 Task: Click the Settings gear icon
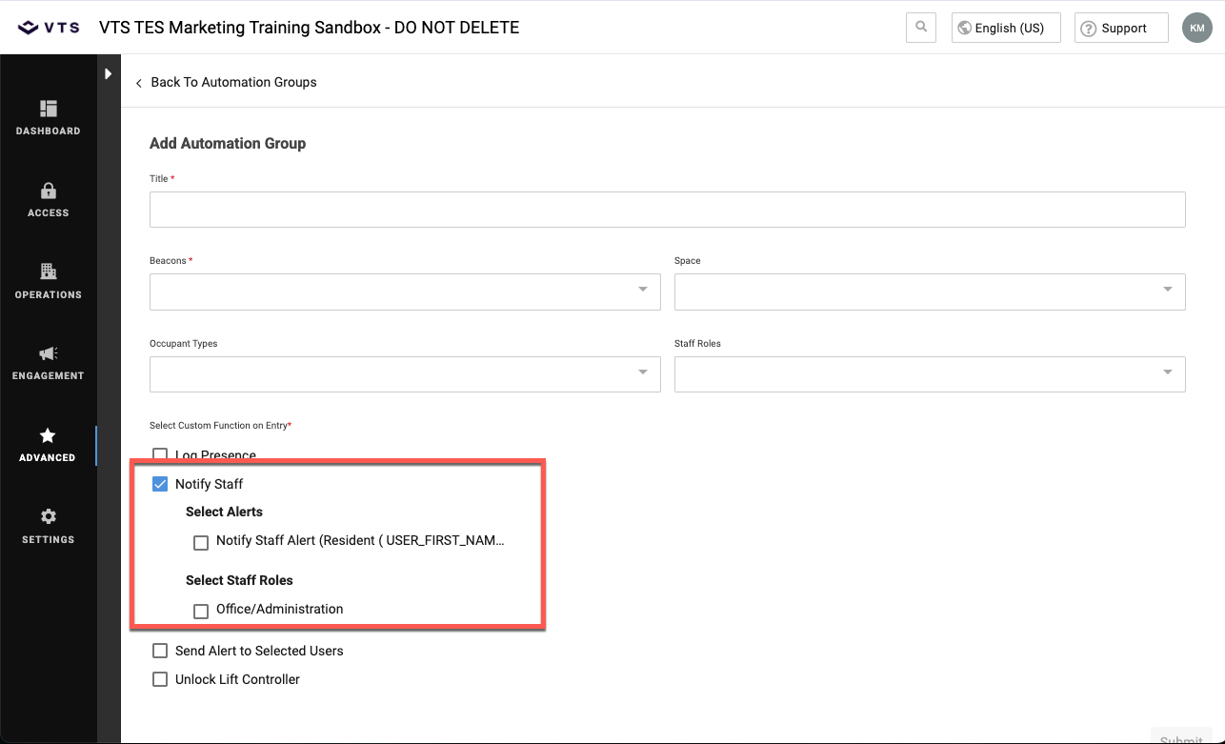click(49, 516)
